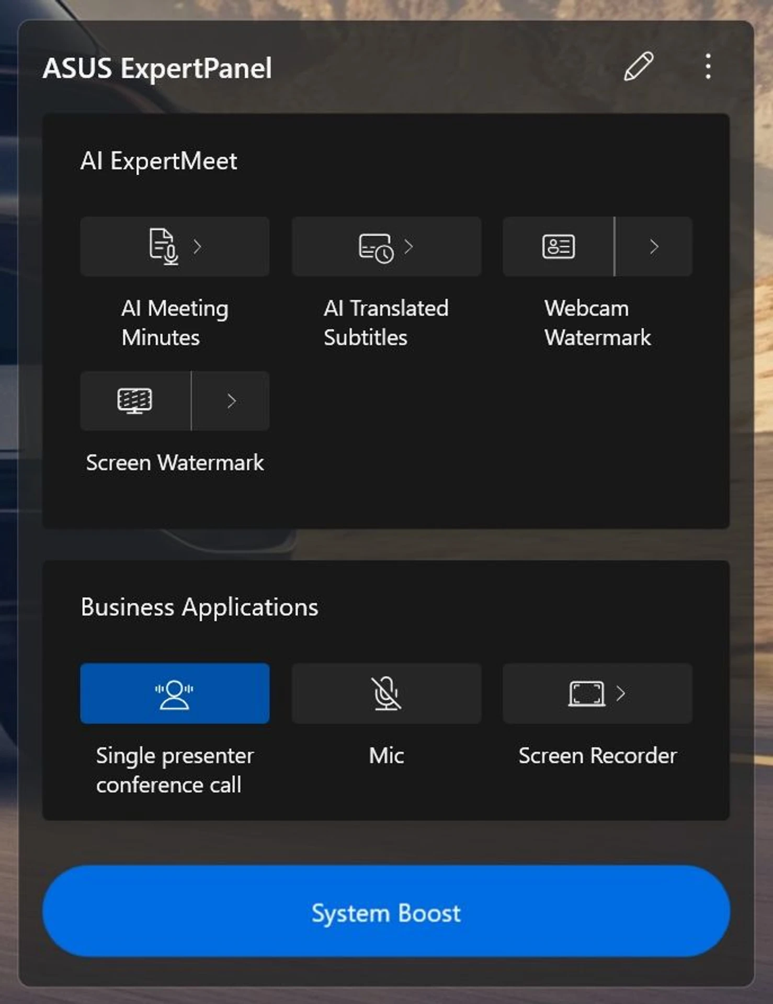Expand Webcam Watermark settings chevron
Viewport: 773px width, 1004px height.
[654, 246]
